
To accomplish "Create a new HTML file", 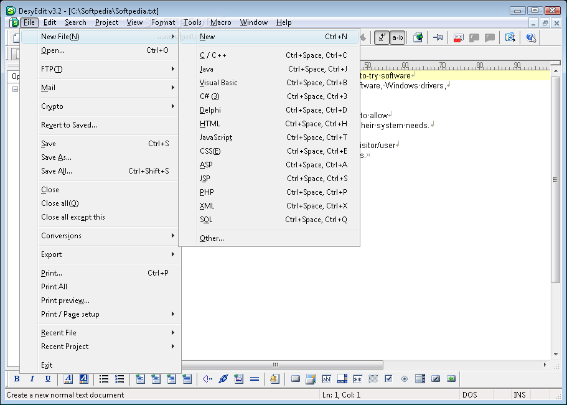I will point(269,124).
